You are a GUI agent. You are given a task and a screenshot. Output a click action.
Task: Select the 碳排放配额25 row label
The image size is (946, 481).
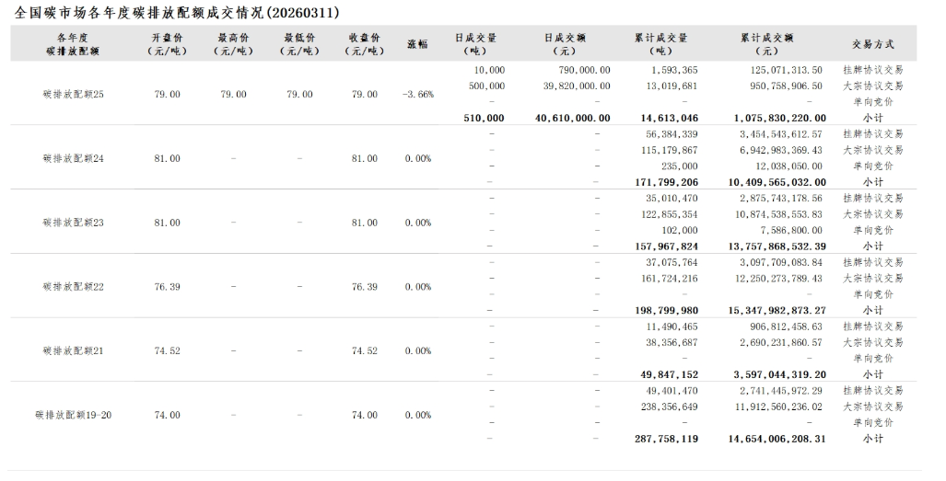[x=74, y=94]
